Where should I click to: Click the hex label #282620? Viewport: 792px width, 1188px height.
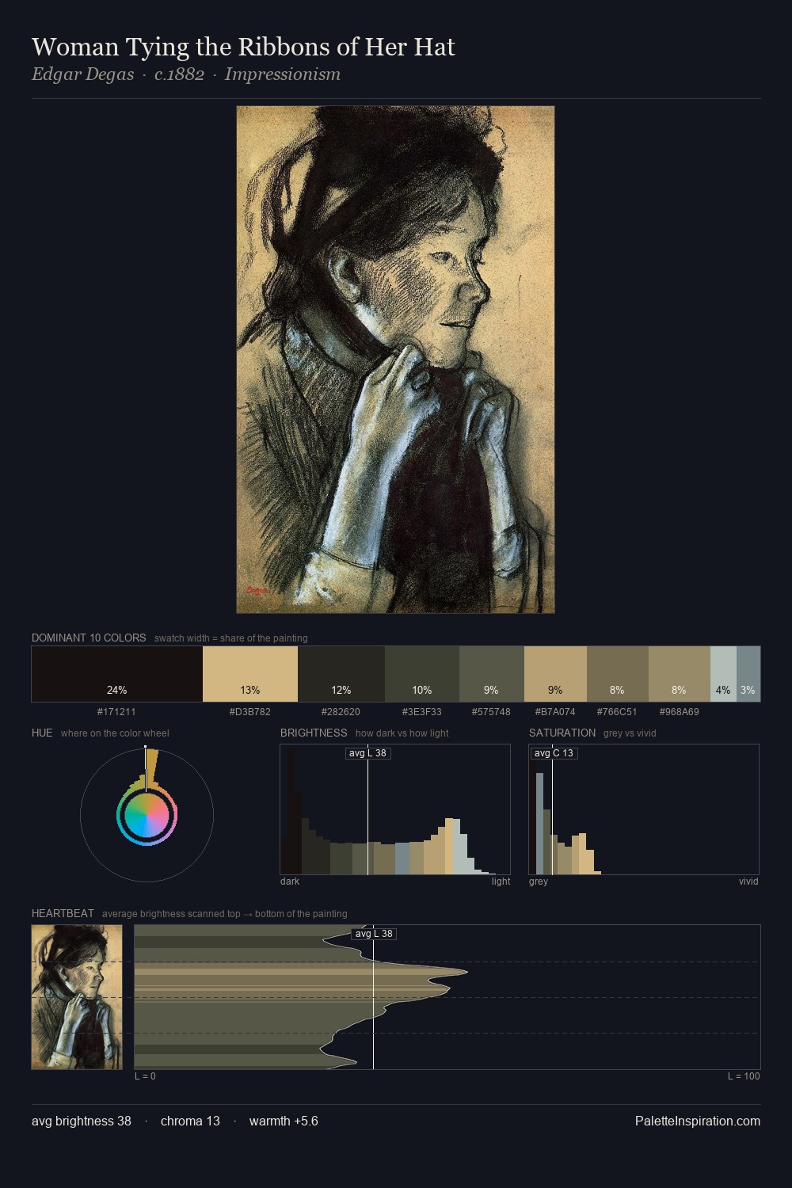[x=341, y=712]
